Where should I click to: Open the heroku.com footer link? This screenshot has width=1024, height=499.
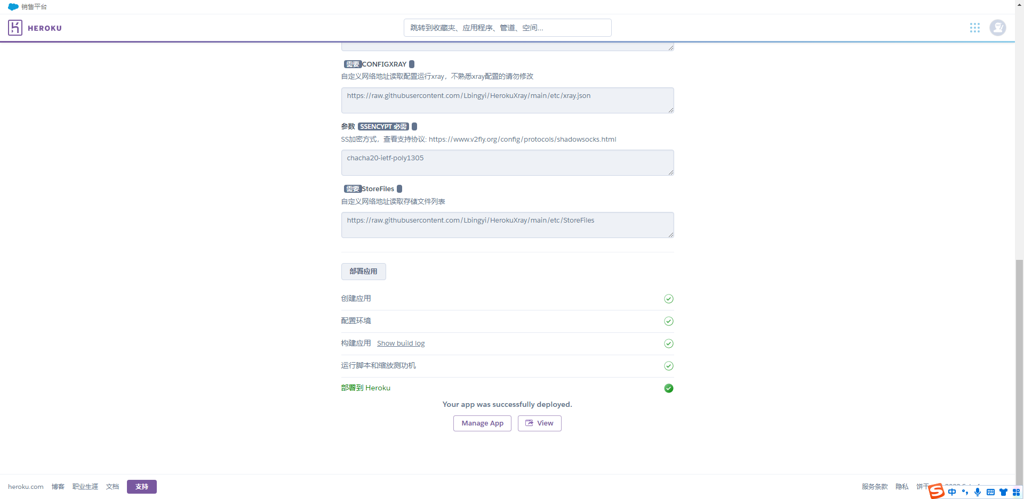click(x=26, y=487)
